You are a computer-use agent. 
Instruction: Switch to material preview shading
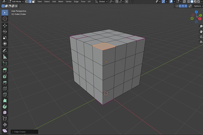click(x=195, y=1)
